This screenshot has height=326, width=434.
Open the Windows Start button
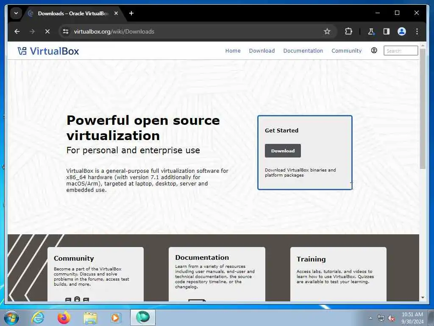pos(11,318)
